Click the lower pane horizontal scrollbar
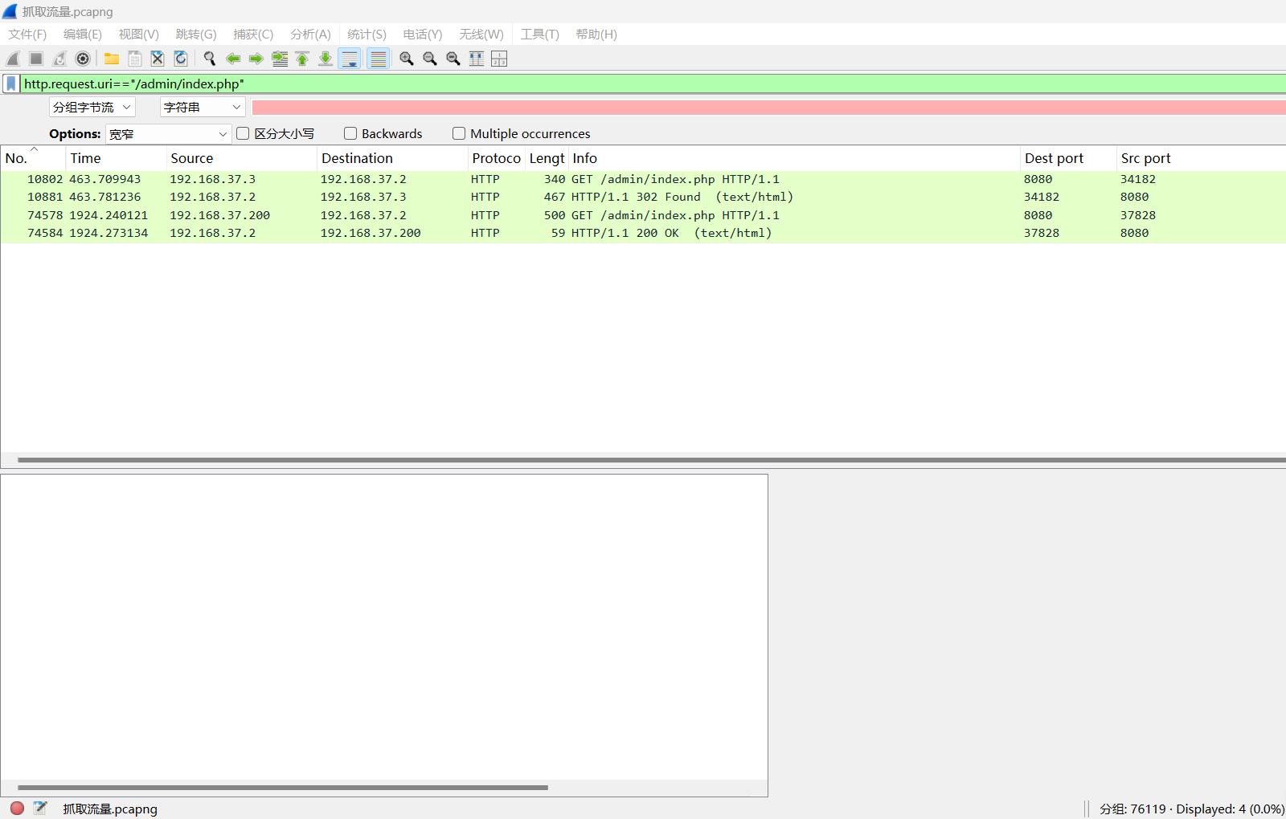The height and width of the screenshot is (819, 1286). point(283,788)
